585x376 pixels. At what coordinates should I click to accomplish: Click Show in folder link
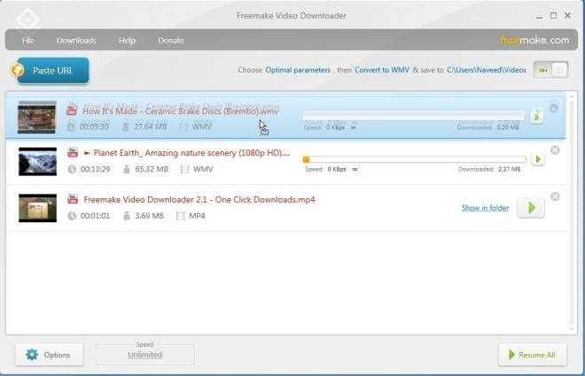485,208
